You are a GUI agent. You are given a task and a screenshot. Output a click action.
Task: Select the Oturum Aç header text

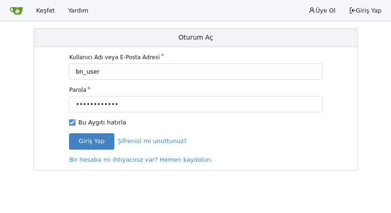click(x=196, y=37)
